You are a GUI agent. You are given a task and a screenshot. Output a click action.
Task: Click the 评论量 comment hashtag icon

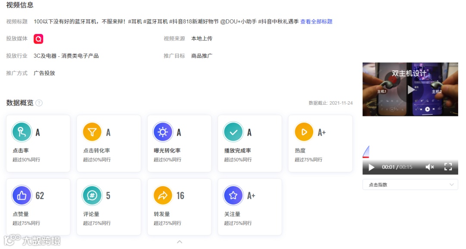tap(93, 195)
